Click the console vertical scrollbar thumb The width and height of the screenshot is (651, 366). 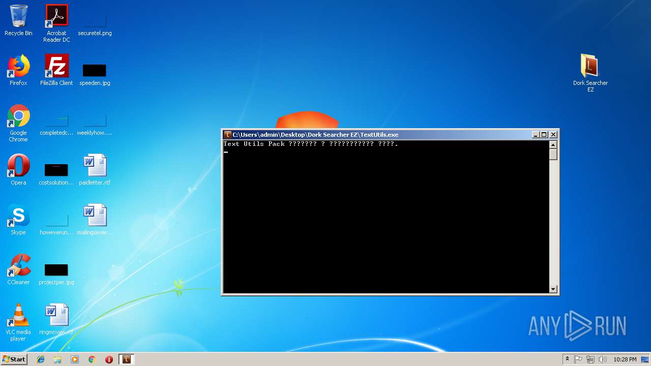553,155
